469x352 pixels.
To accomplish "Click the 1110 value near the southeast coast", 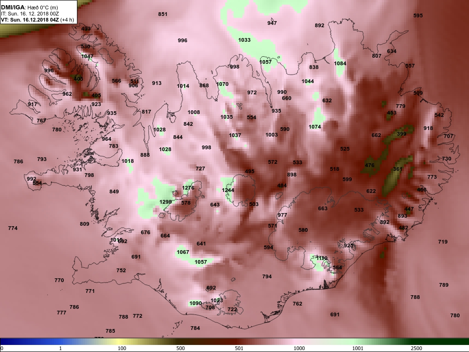I will [322, 258].
